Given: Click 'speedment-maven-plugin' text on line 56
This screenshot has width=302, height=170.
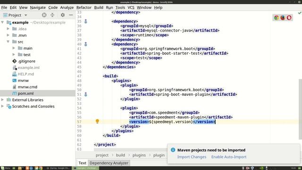Looking at the screenshot, I should [x=180, y=117].
